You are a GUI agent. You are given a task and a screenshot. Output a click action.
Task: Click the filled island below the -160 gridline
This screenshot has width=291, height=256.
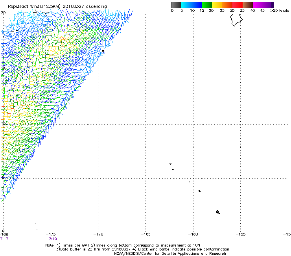(x=199, y=191)
